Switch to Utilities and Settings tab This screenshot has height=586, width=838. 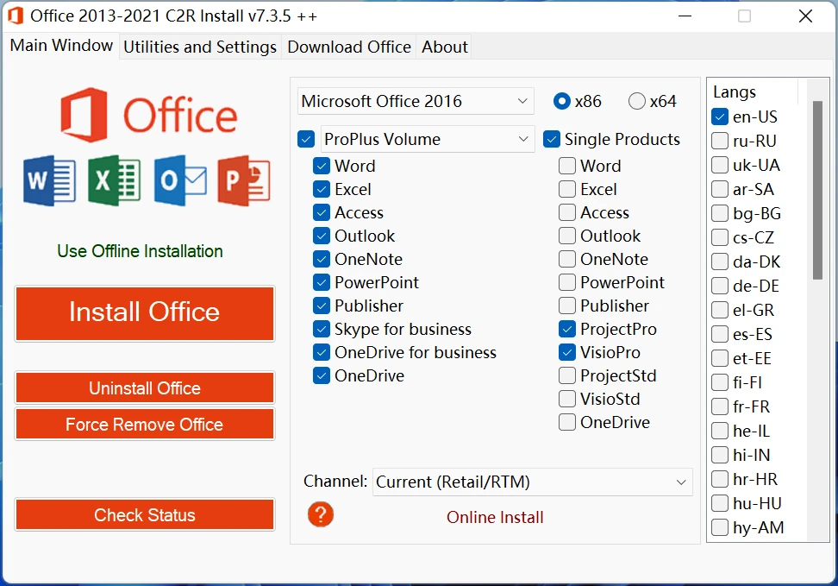pyautogui.click(x=200, y=47)
